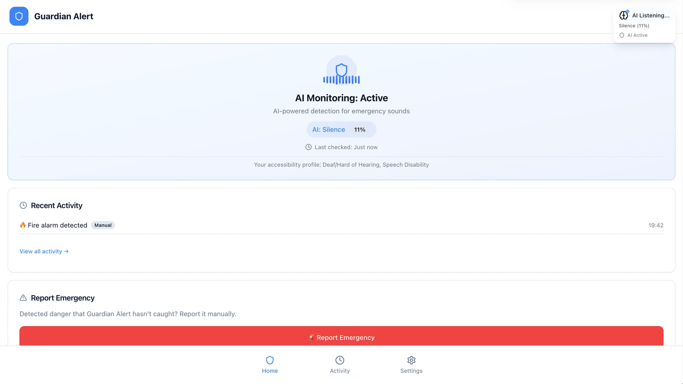Click the Home shield icon in bottom navigation
Image resolution: width=683 pixels, height=384 pixels.
point(270,360)
